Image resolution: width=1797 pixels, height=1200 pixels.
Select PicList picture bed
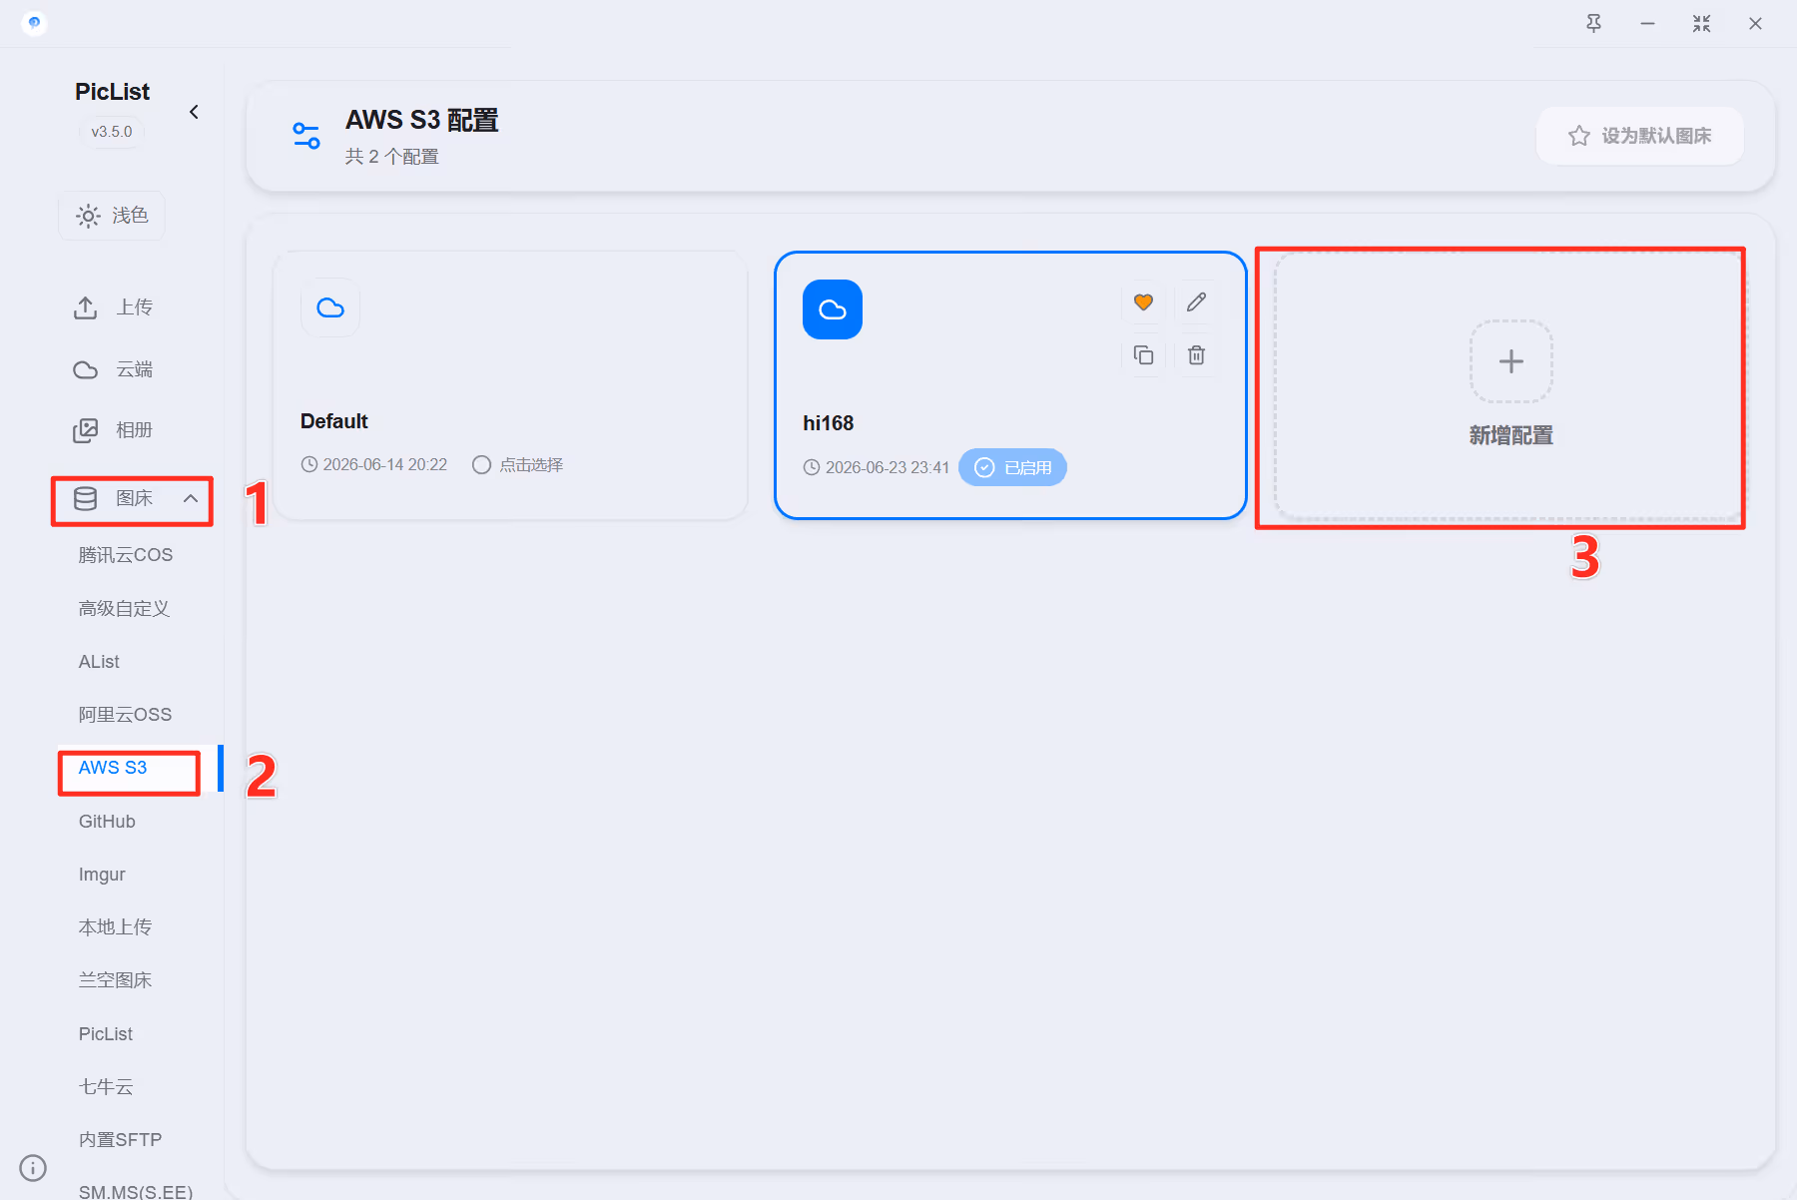click(106, 1034)
